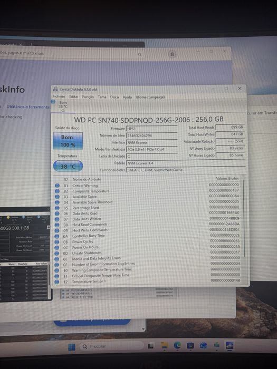Click the status icon of Composite Temperature row

pos(57,191)
